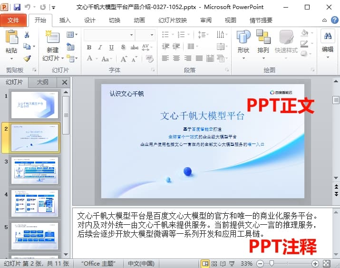This screenshot has width=340, height=268.
Task: Undo the last action in quick access toolbar
Action: (28, 7)
